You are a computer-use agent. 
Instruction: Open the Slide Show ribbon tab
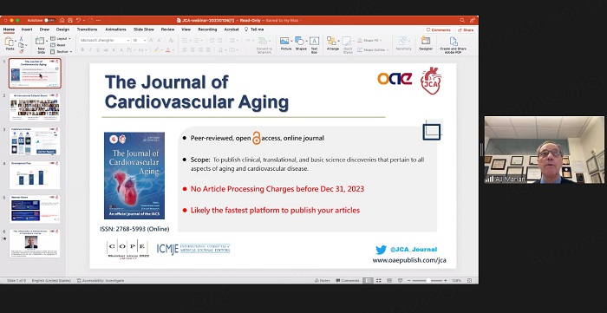click(x=144, y=29)
